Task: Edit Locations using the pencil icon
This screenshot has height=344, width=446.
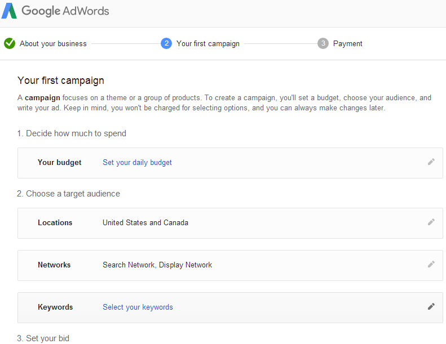Action: pos(431,222)
